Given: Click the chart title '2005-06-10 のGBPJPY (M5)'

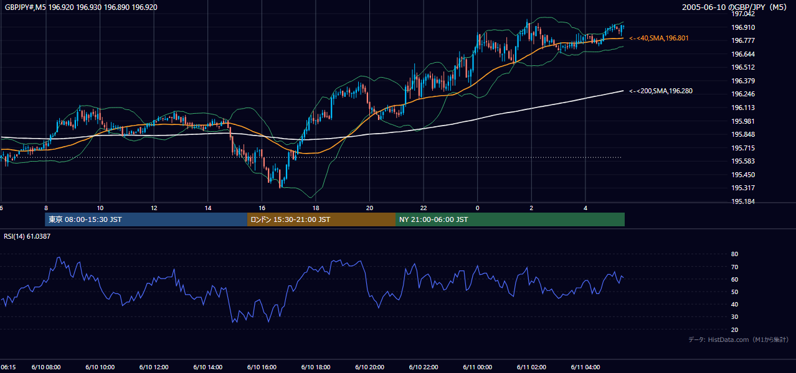Looking at the screenshot, I should click(735, 7).
